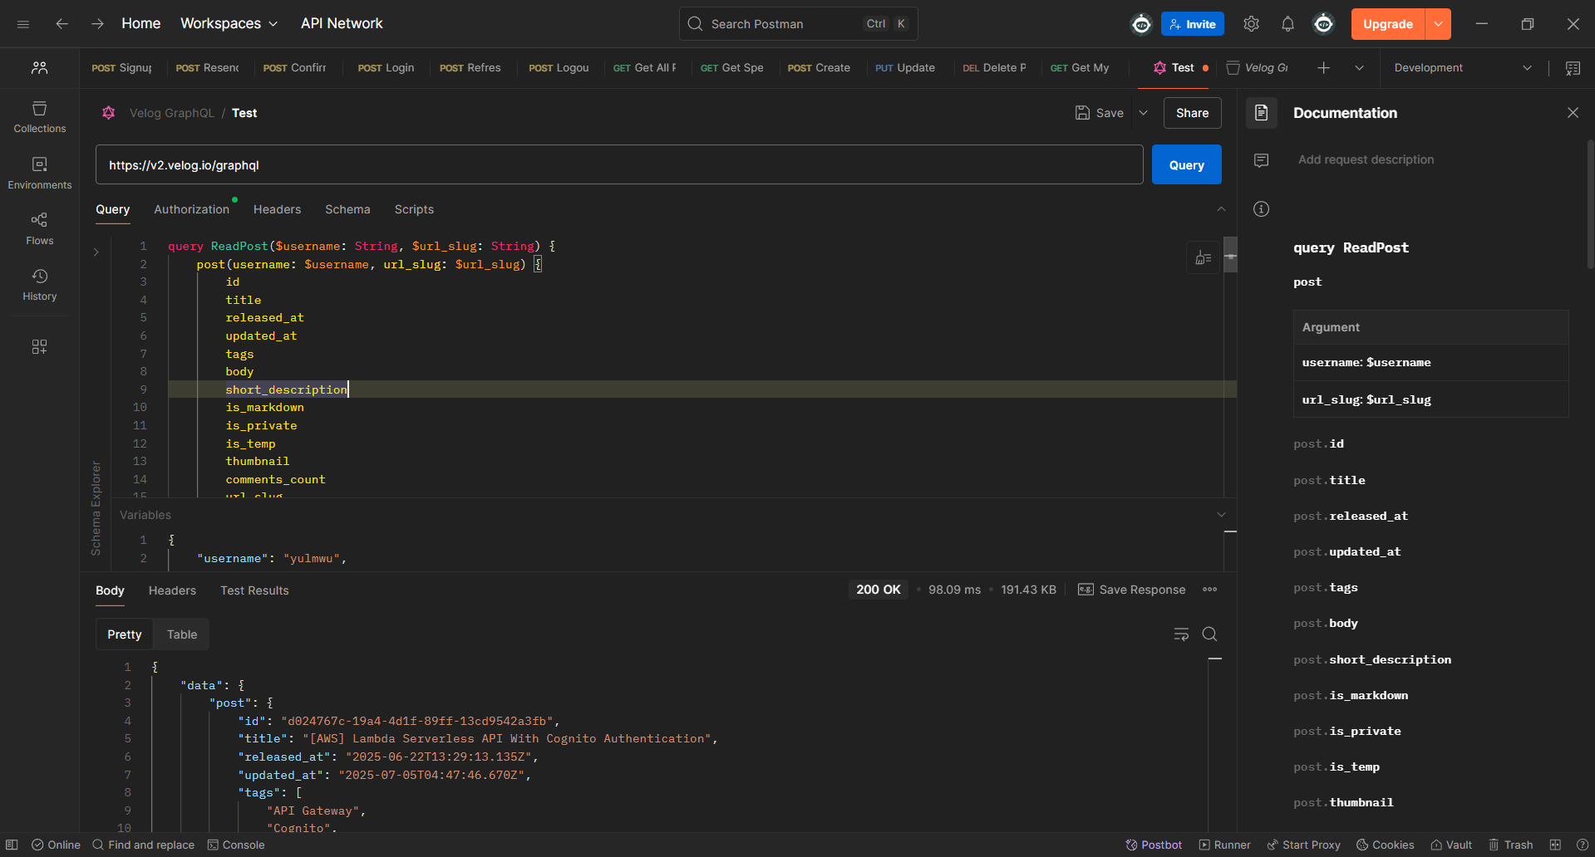Search within the response body
Screen dimensions: 1595x857
tap(1210, 634)
